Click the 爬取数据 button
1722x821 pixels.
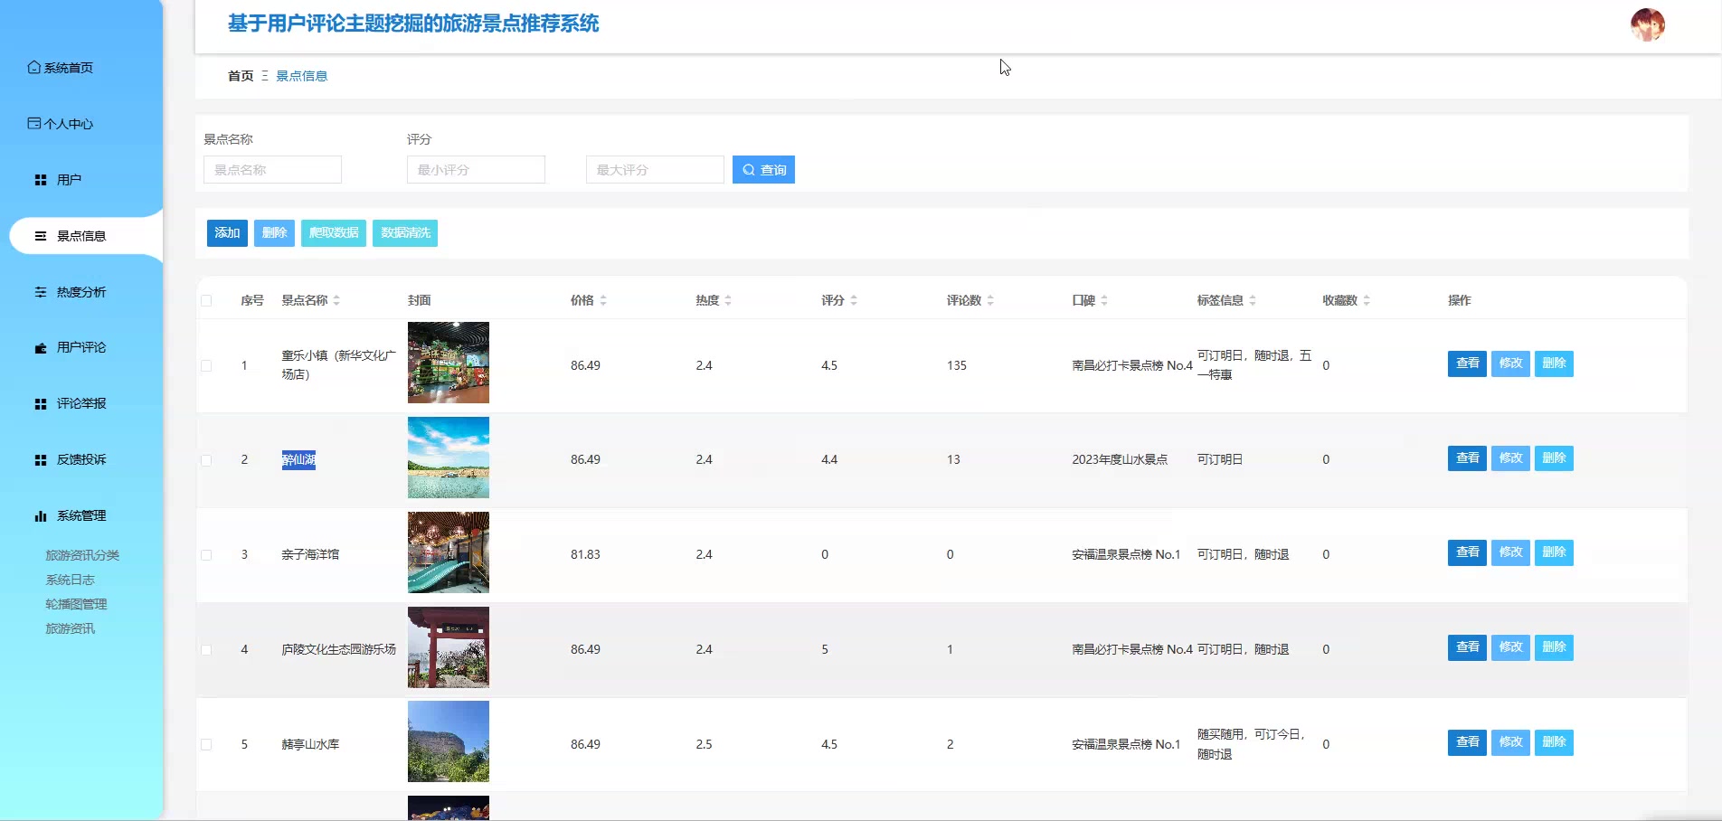pos(334,233)
